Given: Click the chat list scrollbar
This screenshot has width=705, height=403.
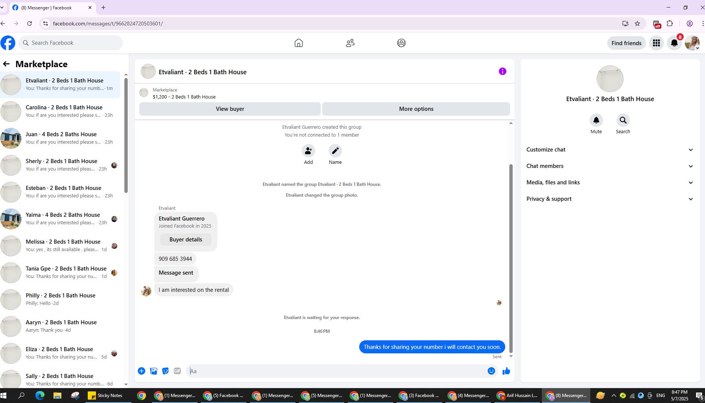Looking at the screenshot, I should pyautogui.click(x=126, y=135).
